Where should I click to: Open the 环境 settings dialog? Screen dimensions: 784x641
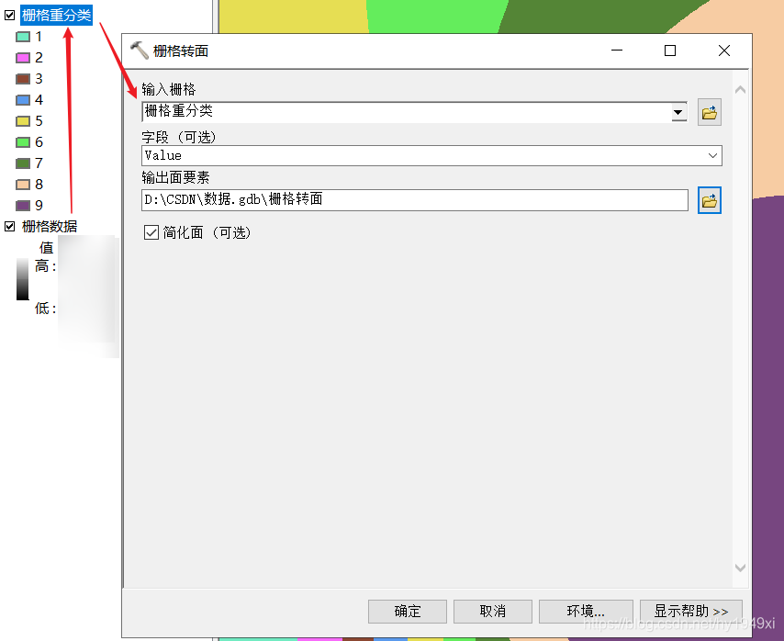[x=586, y=611]
